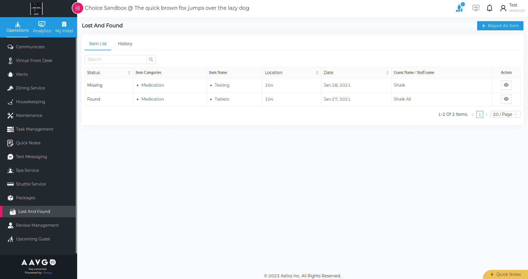528x279 pixels.
Task: Switch to the History tab
Action: coord(125,44)
